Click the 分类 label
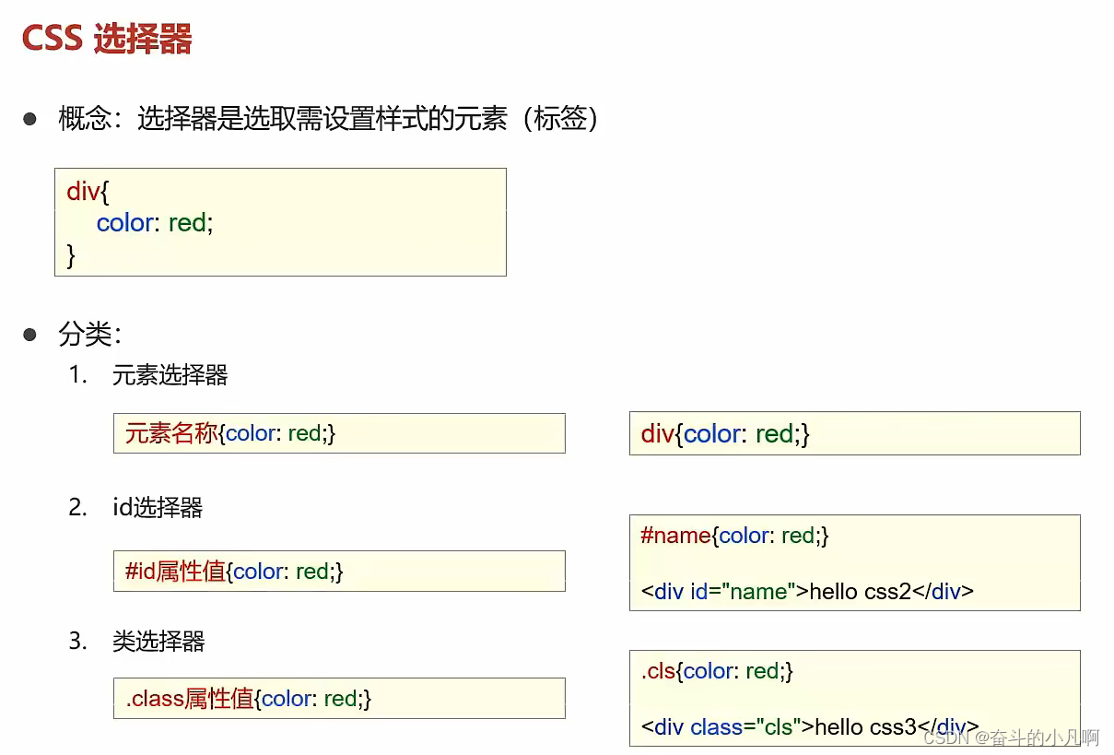The image size is (1114, 755). pyautogui.click(x=88, y=335)
